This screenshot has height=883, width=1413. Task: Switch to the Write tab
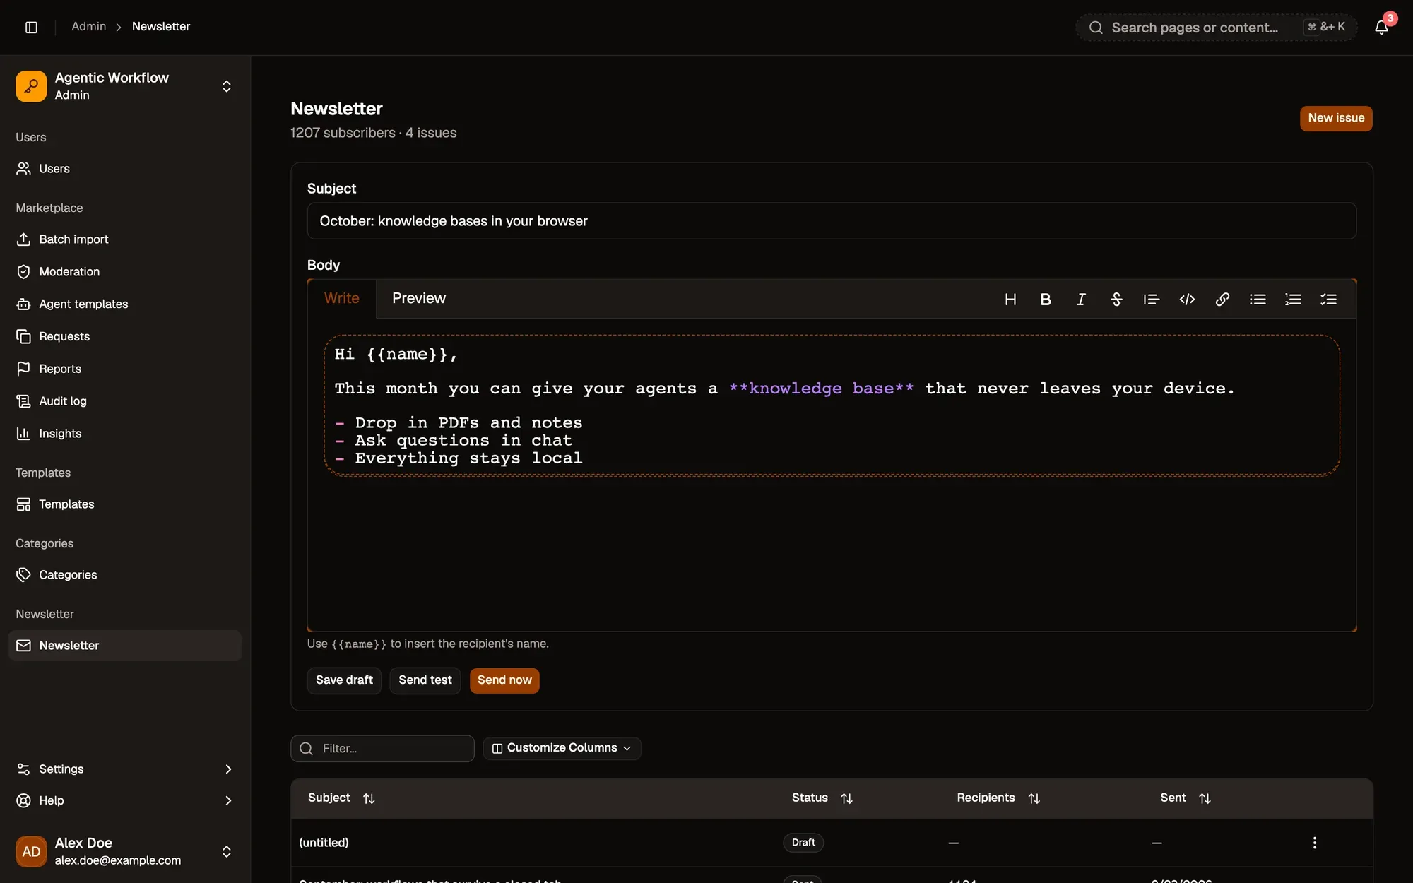342,299
